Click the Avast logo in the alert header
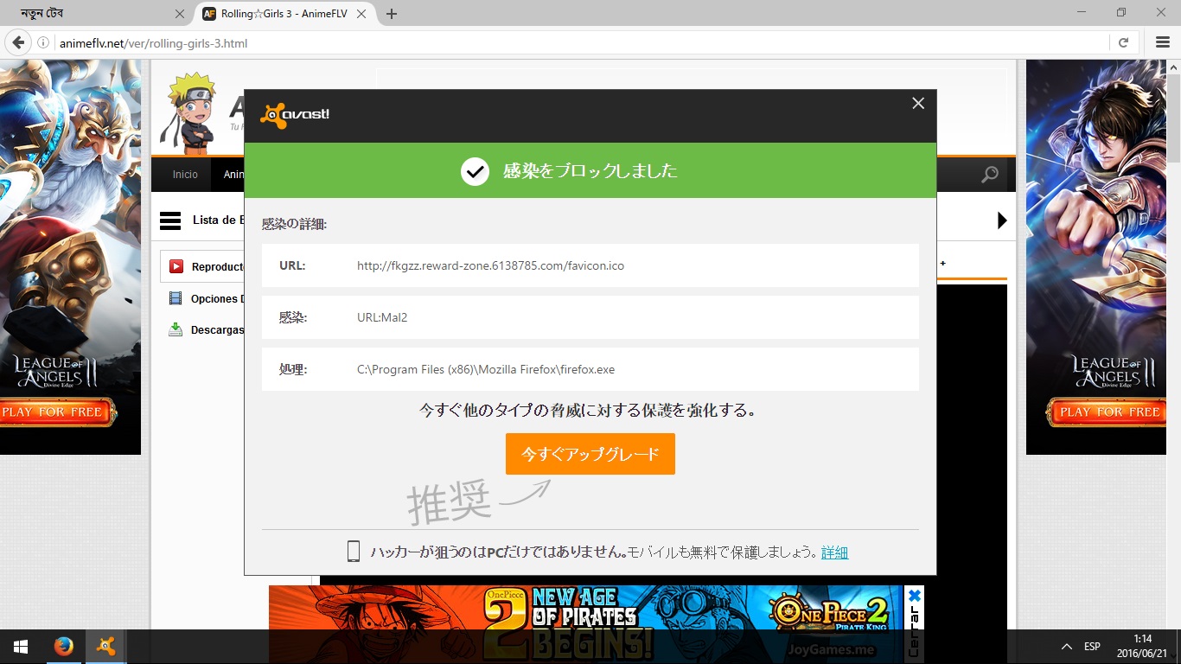Viewport: 1181px width, 664px height. tap(295, 115)
